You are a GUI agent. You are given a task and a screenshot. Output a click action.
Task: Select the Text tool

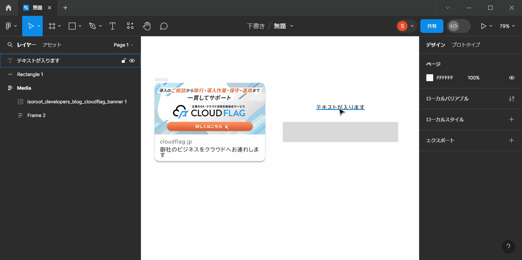(112, 26)
